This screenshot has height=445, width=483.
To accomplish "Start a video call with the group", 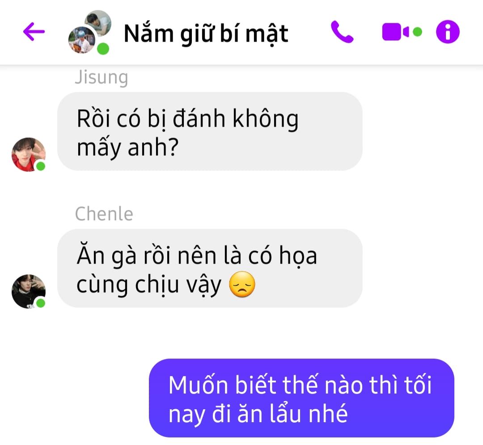I will tap(395, 32).
